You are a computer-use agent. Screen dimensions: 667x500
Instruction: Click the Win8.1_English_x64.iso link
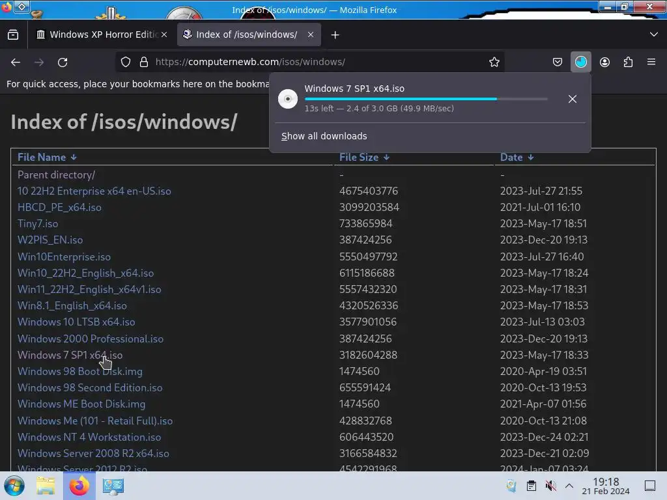(x=72, y=306)
